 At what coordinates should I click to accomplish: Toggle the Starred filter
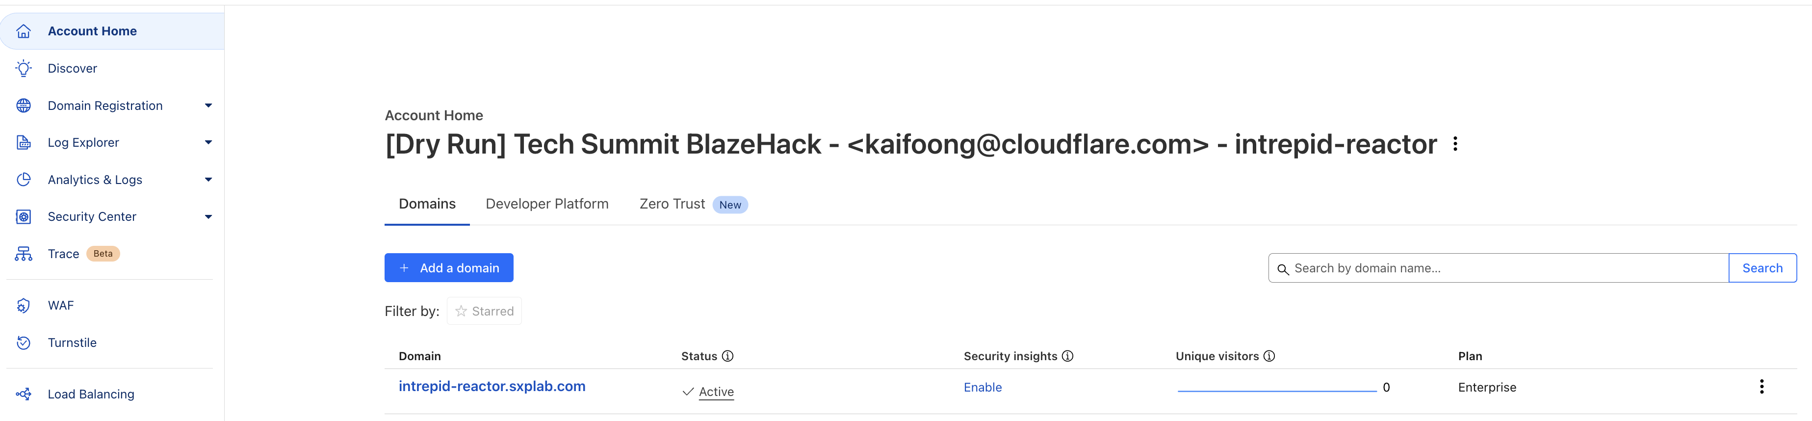click(484, 311)
